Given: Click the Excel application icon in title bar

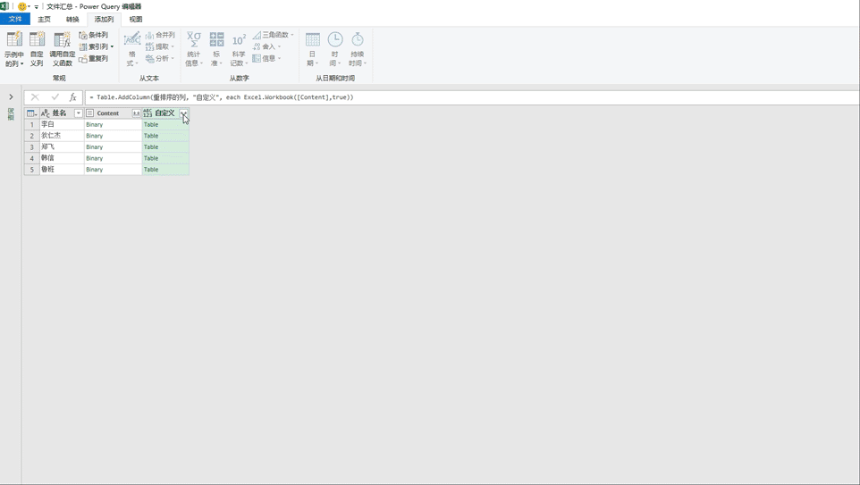Looking at the screenshot, I should [x=4, y=6].
